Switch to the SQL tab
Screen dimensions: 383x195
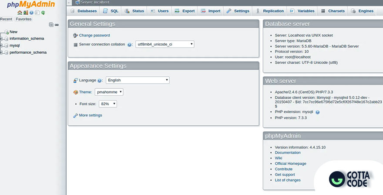pyautogui.click(x=111, y=11)
